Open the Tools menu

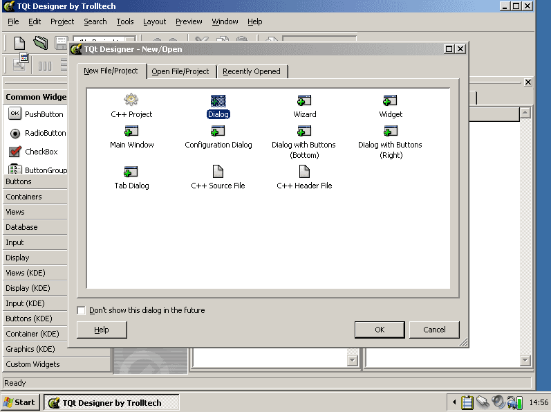[125, 22]
